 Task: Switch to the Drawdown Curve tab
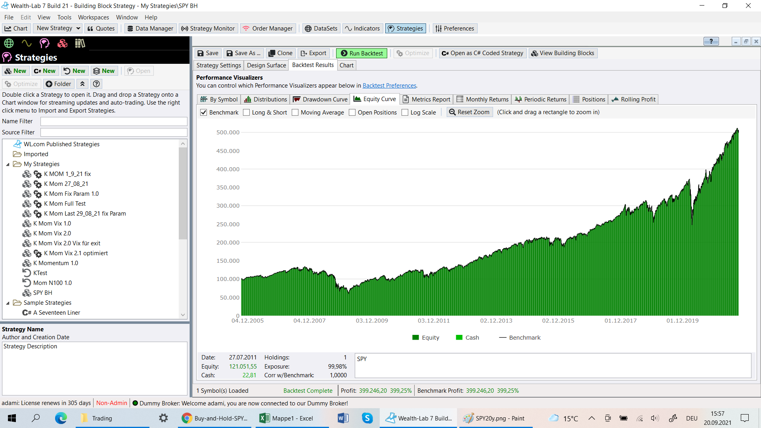point(320,99)
